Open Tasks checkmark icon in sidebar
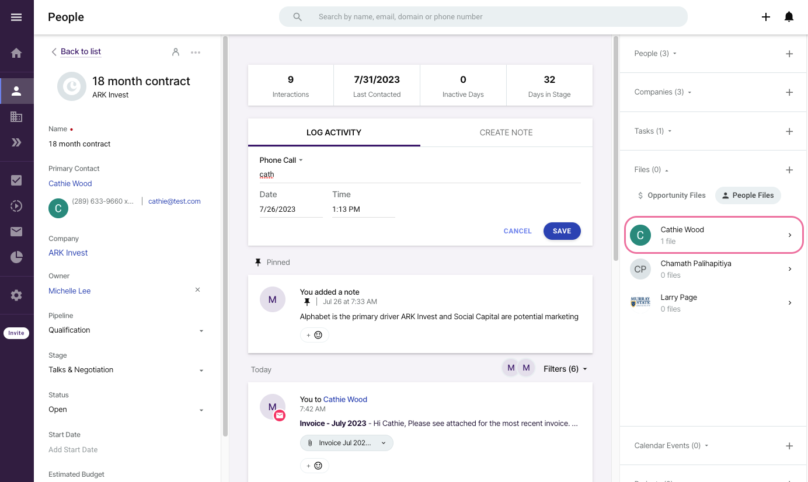This screenshot has height=482, width=808. click(x=16, y=180)
